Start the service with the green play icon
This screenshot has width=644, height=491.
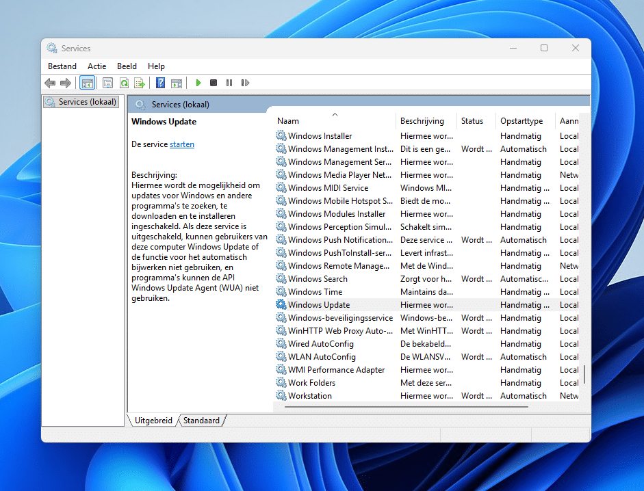point(198,82)
